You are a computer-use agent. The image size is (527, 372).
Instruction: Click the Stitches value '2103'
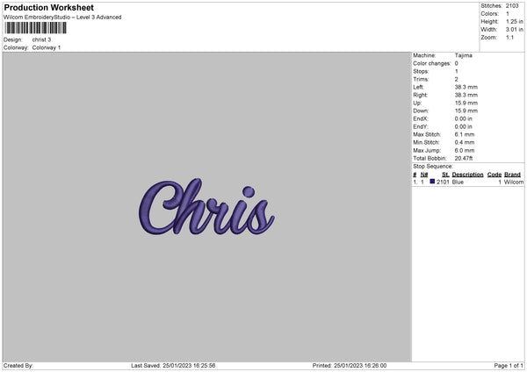(512, 6)
